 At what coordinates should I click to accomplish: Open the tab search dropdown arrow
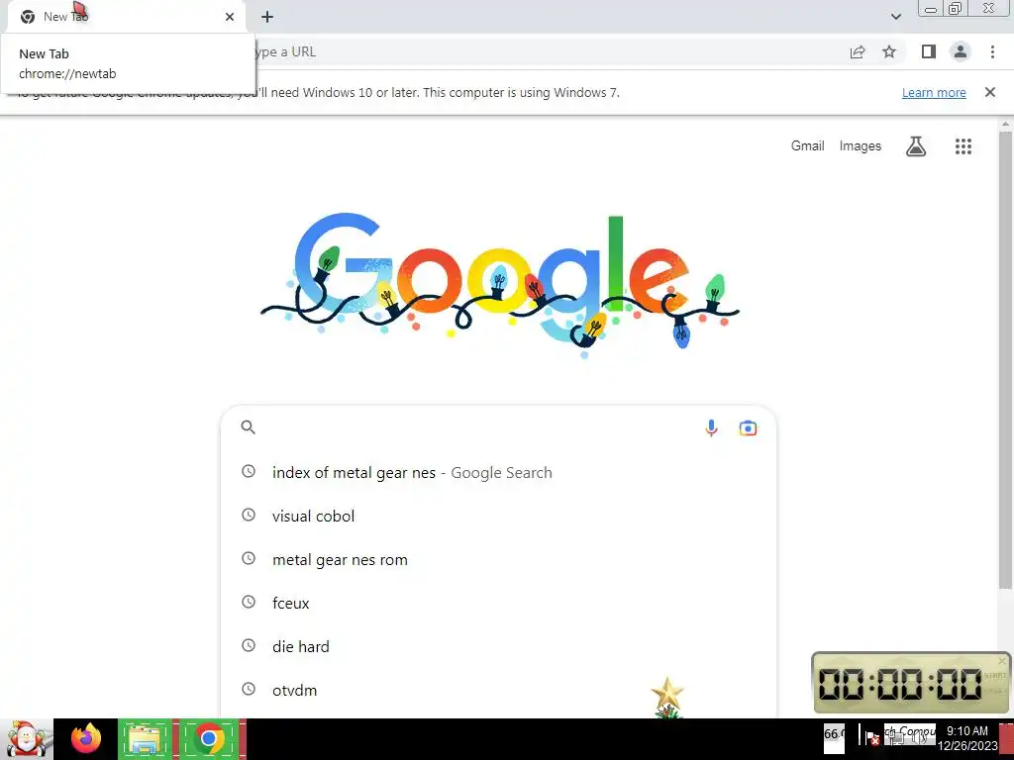point(895,17)
